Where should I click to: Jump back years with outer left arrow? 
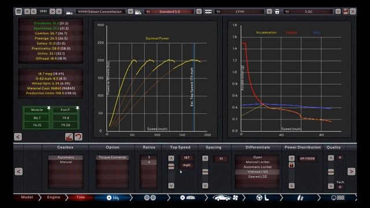tap(27, 12)
